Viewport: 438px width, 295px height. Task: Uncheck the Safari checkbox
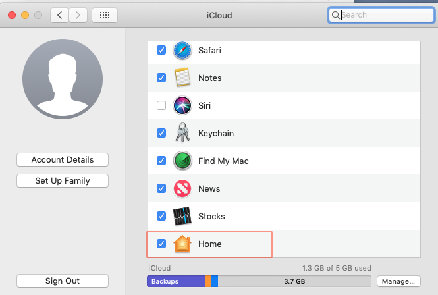click(161, 50)
